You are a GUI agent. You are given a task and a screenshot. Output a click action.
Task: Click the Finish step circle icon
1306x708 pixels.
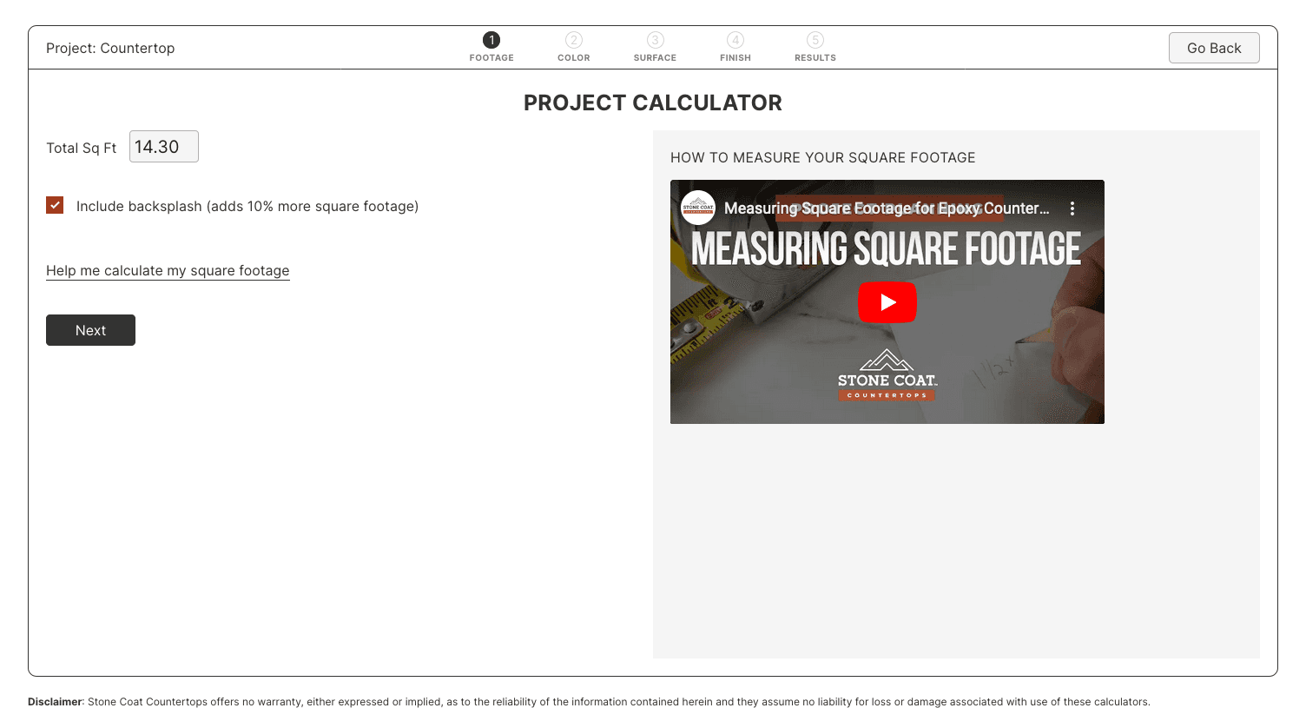(735, 40)
